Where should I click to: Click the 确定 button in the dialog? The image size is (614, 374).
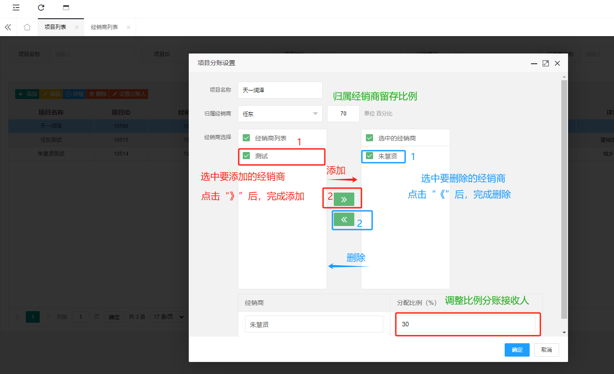[x=517, y=350]
